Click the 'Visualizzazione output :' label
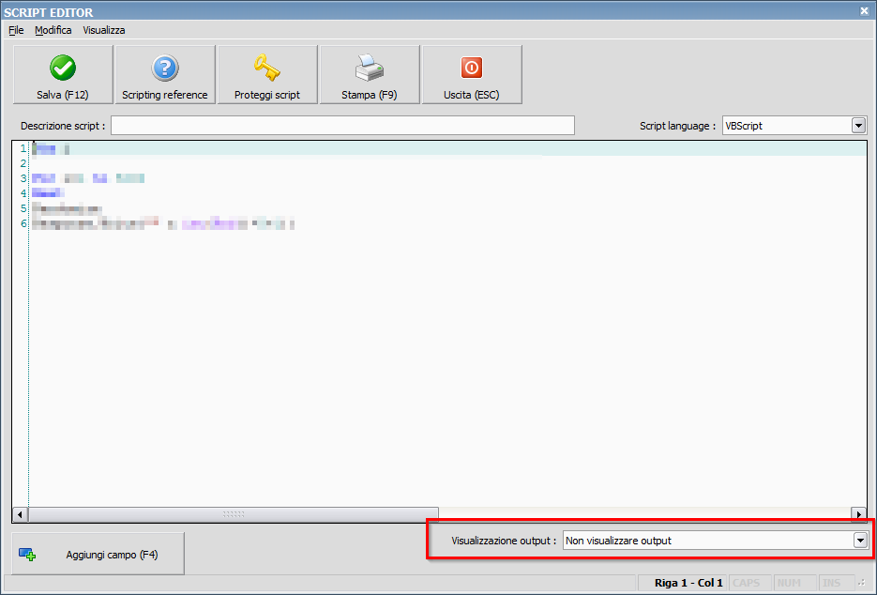 [x=504, y=541]
